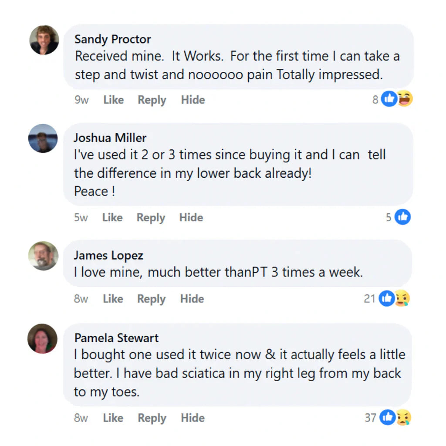The width and height of the screenshot is (446, 446).
Task: Like Sandy Proctor's comment
Action: click(x=113, y=100)
